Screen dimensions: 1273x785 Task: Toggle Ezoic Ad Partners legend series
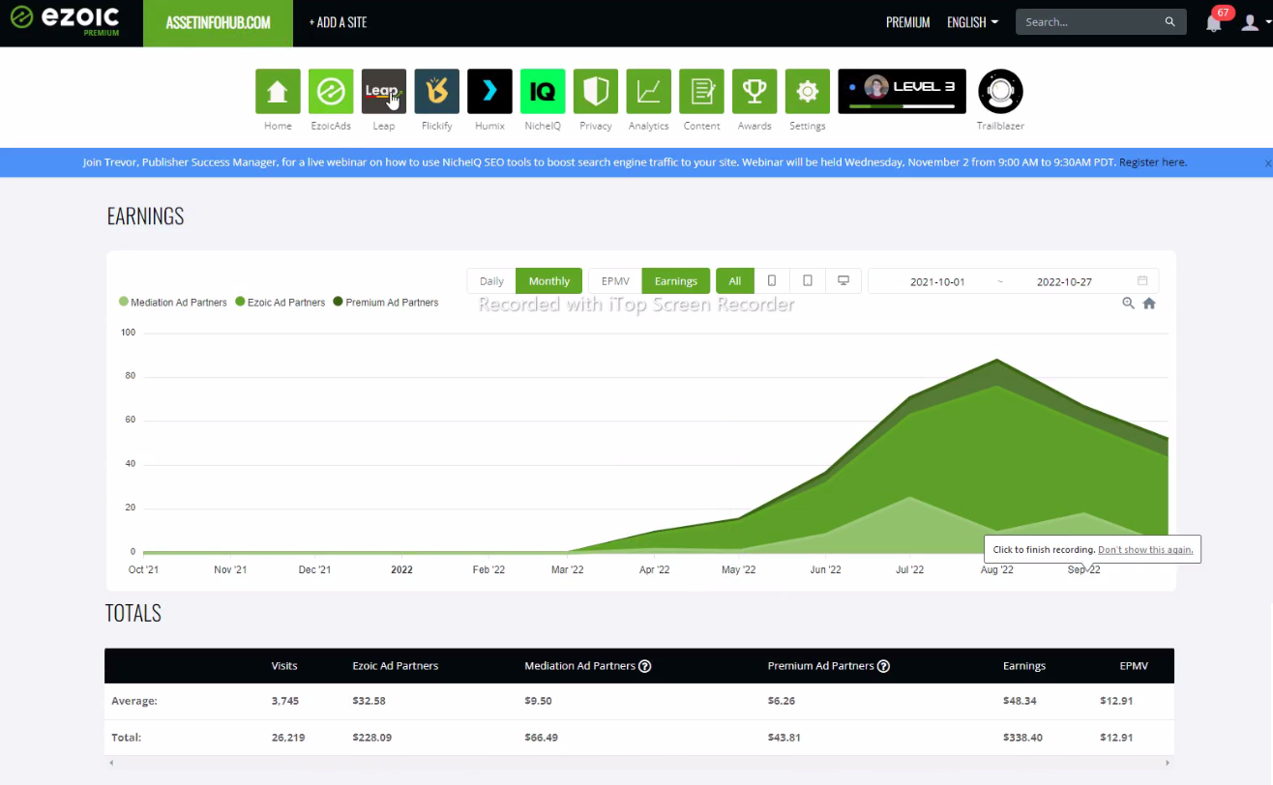pyautogui.click(x=281, y=303)
